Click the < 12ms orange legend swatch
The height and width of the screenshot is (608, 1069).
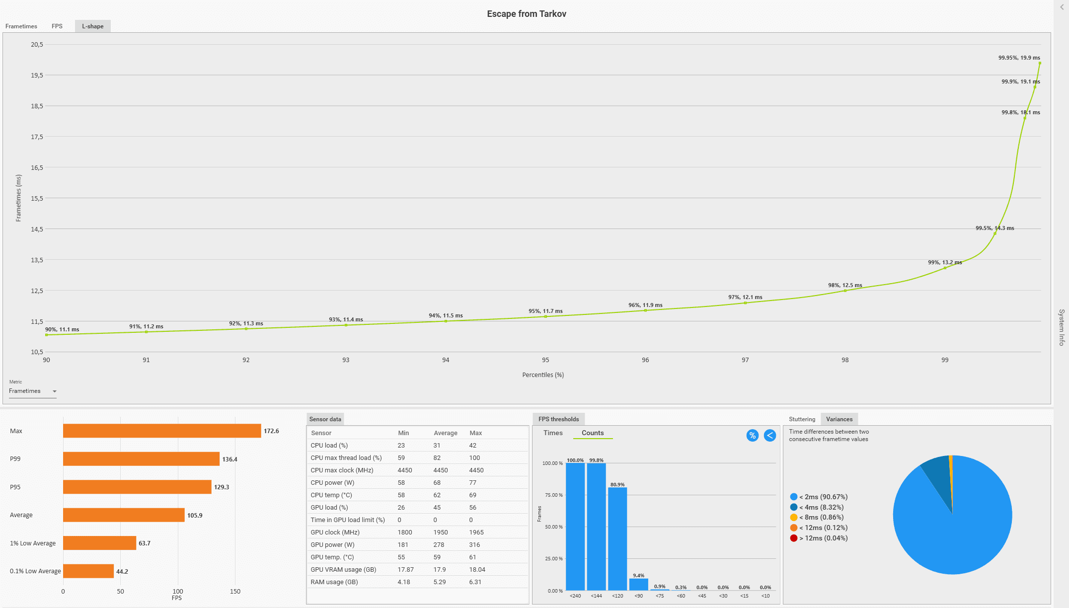pyautogui.click(x=794, y=528)
